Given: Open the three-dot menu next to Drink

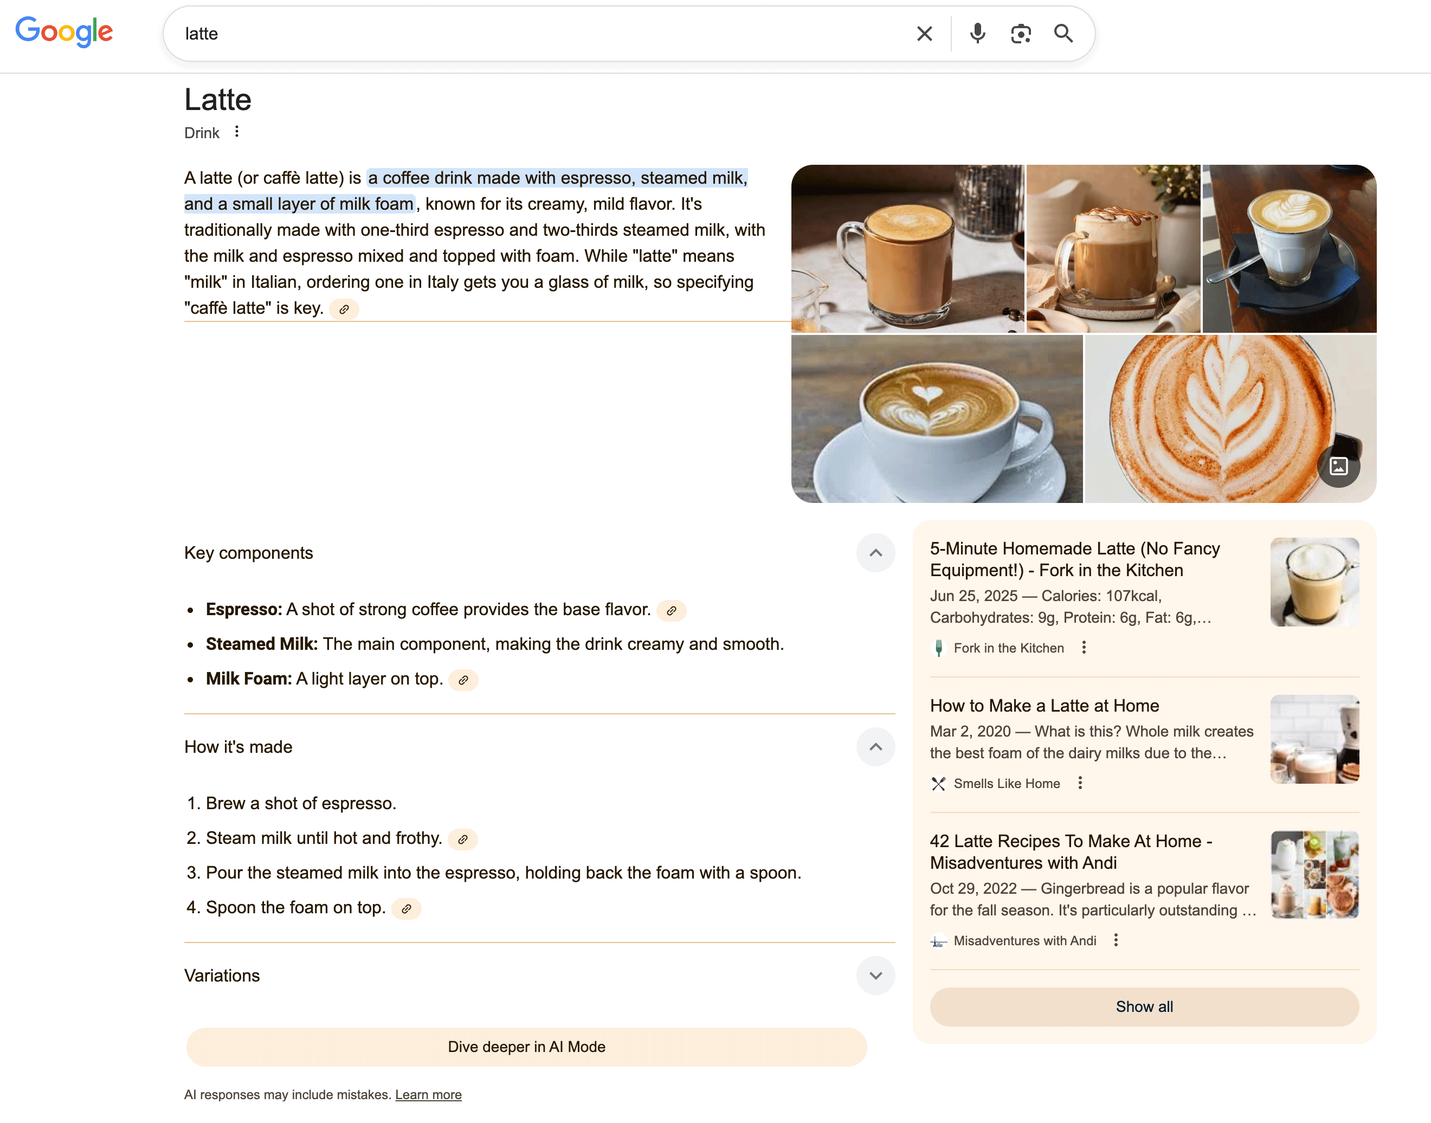Looking at the screenshot, I should 237,131.
